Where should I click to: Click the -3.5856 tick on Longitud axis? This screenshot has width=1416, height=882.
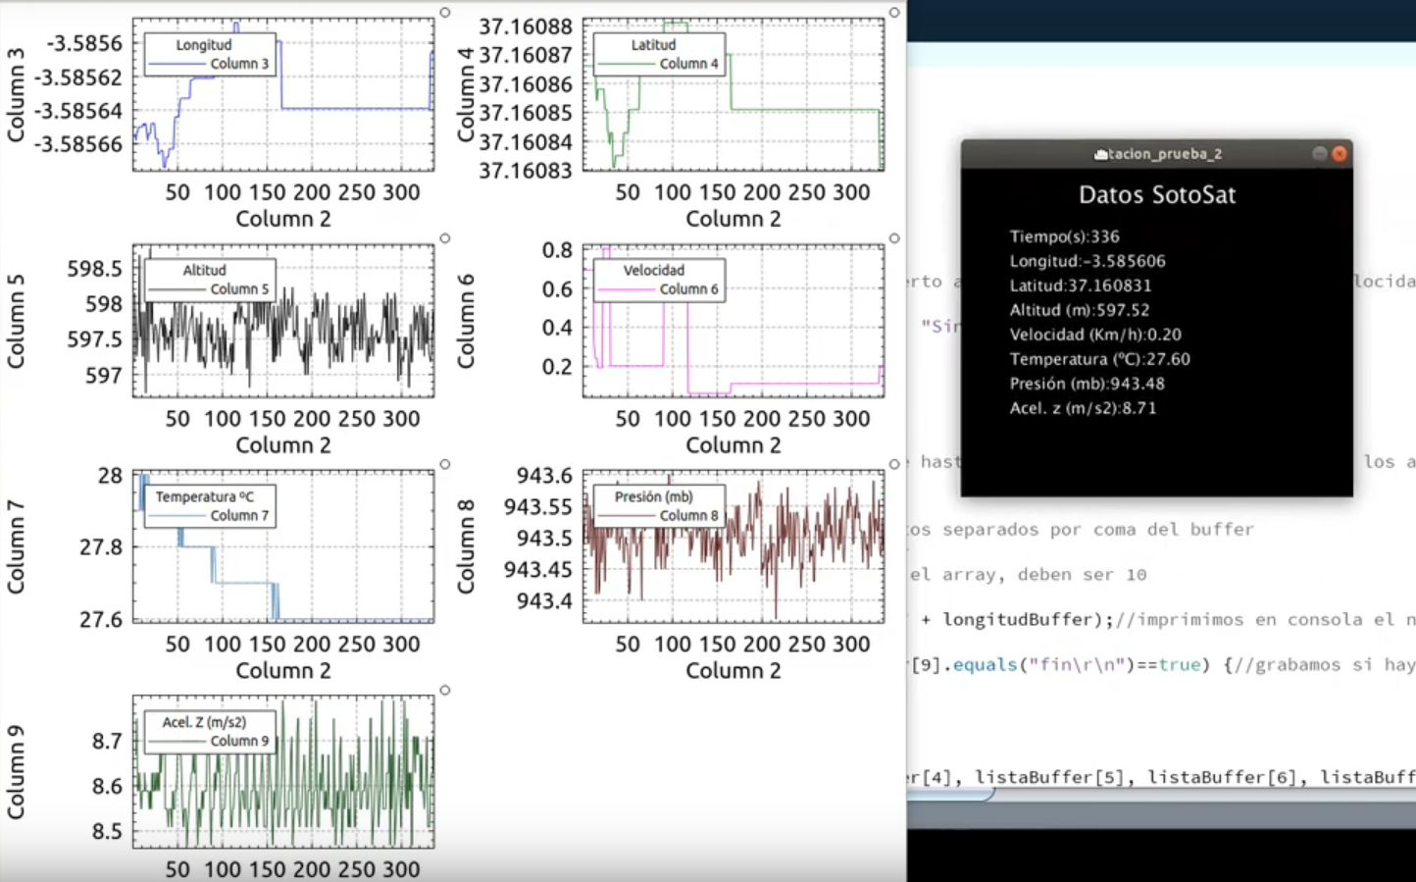point(84,43)
